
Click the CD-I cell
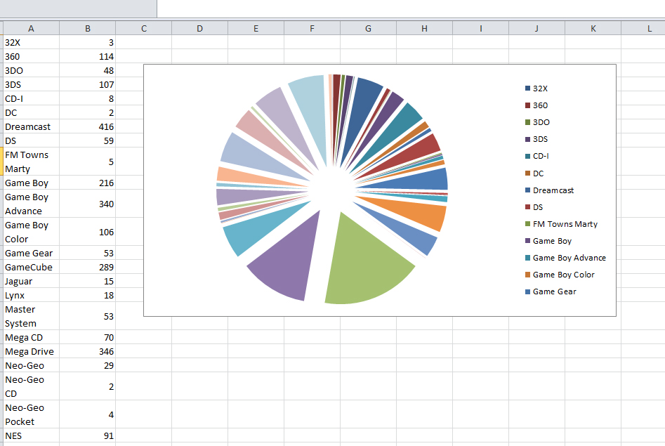[31, 98]
